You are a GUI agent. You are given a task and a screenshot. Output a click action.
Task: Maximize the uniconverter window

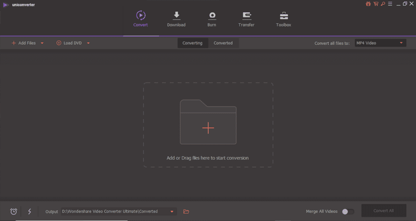[x=405, y=4]
